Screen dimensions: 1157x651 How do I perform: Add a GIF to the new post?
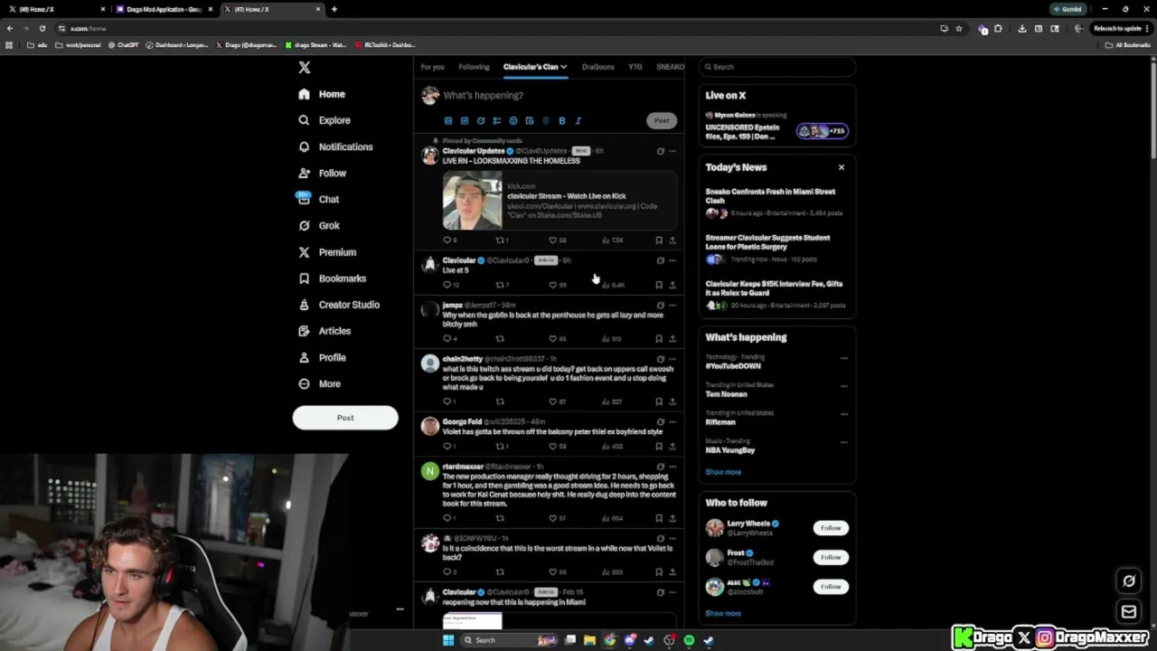(x=464, y=120)
